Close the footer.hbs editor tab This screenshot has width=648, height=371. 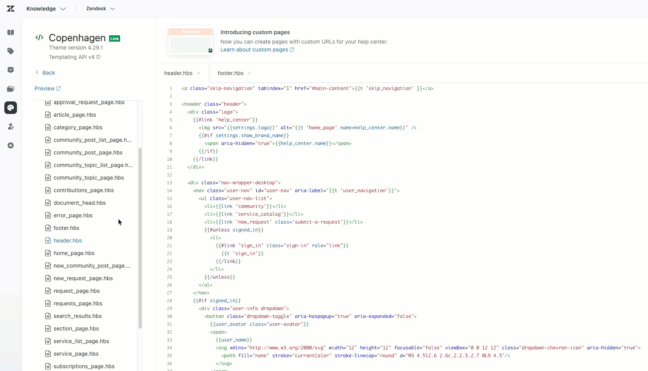[249, 73]
